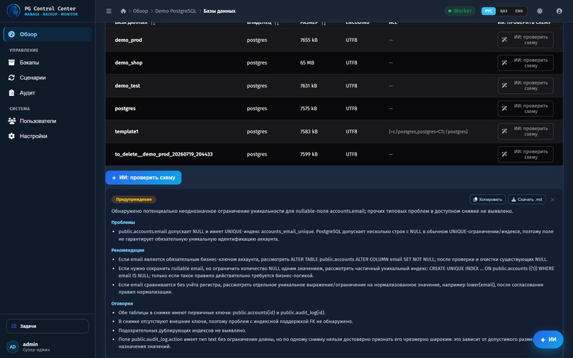The width and height of the screenshot is (573, 358).
Task: Click the Оговорки section heading
Action: 122,303
